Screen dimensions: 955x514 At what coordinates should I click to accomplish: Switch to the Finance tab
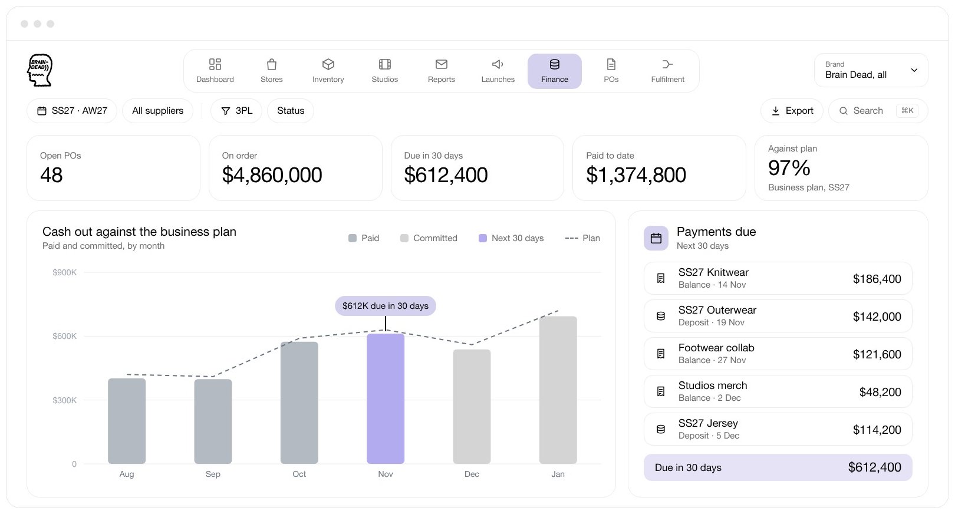point(555,71)
